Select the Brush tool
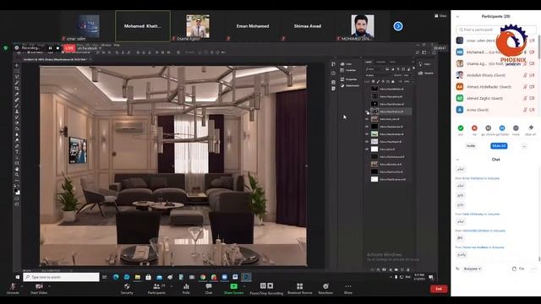541x304 pixels. tap(17, 106)
